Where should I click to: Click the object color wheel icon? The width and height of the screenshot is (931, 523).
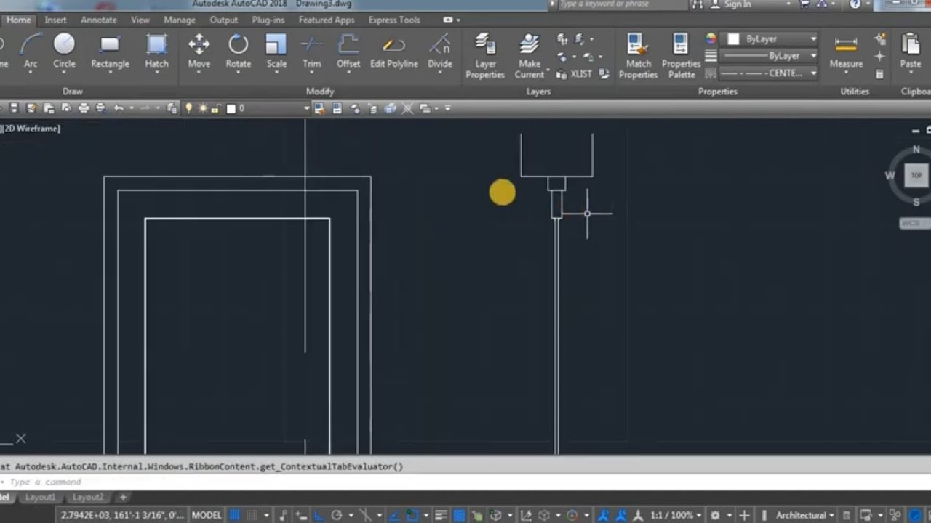tap(711, 38)
